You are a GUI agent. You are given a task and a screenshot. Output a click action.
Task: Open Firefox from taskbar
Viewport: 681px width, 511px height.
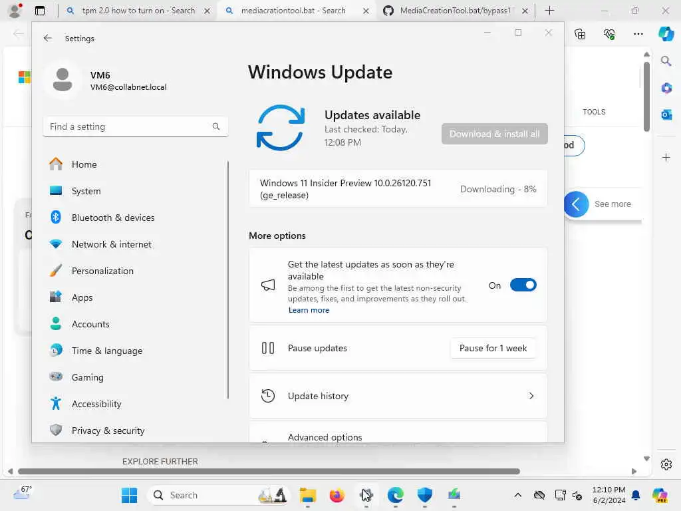[x=337, y=495]
